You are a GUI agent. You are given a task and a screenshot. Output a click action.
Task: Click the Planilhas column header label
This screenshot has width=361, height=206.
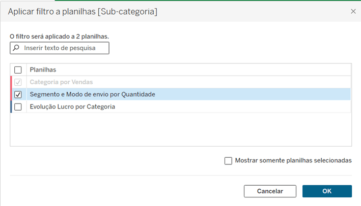point(43,70)
